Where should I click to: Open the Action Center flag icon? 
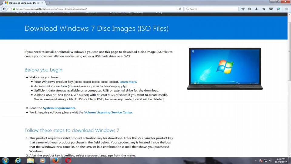click(x=261, y=160)
